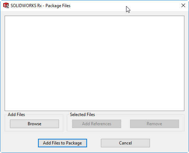Cancel the Package Files dialog
Viewport: 189px width, 153px height.
click(x=125, y=143)
